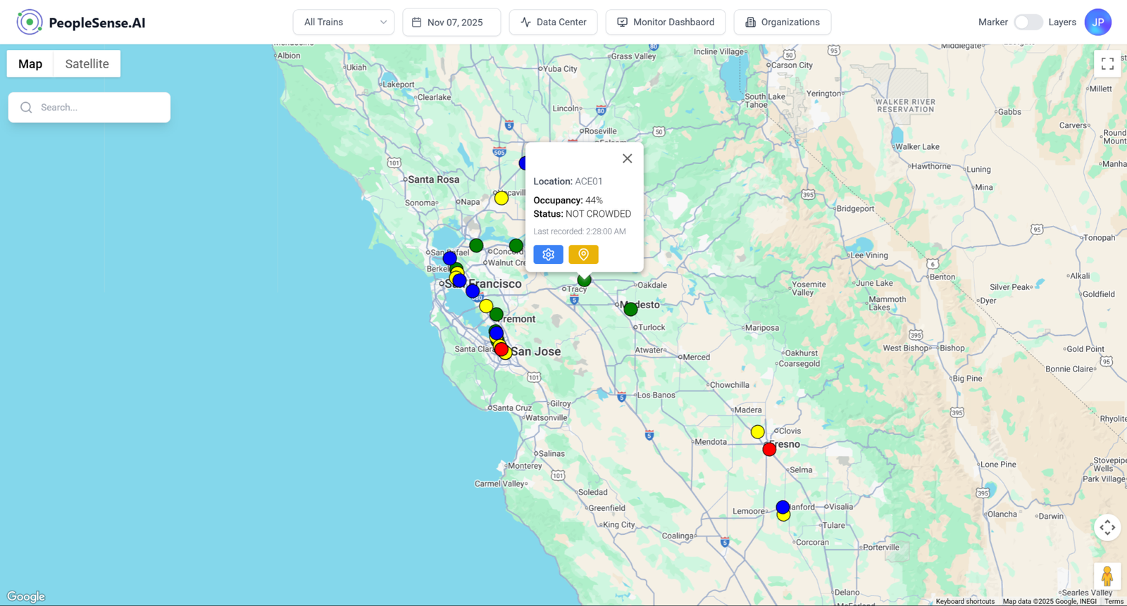Image resolution: width=1127 pixels, height=606 pixels.
Task: Click the yellow location pin button
Action: click(x=583, y=254)
